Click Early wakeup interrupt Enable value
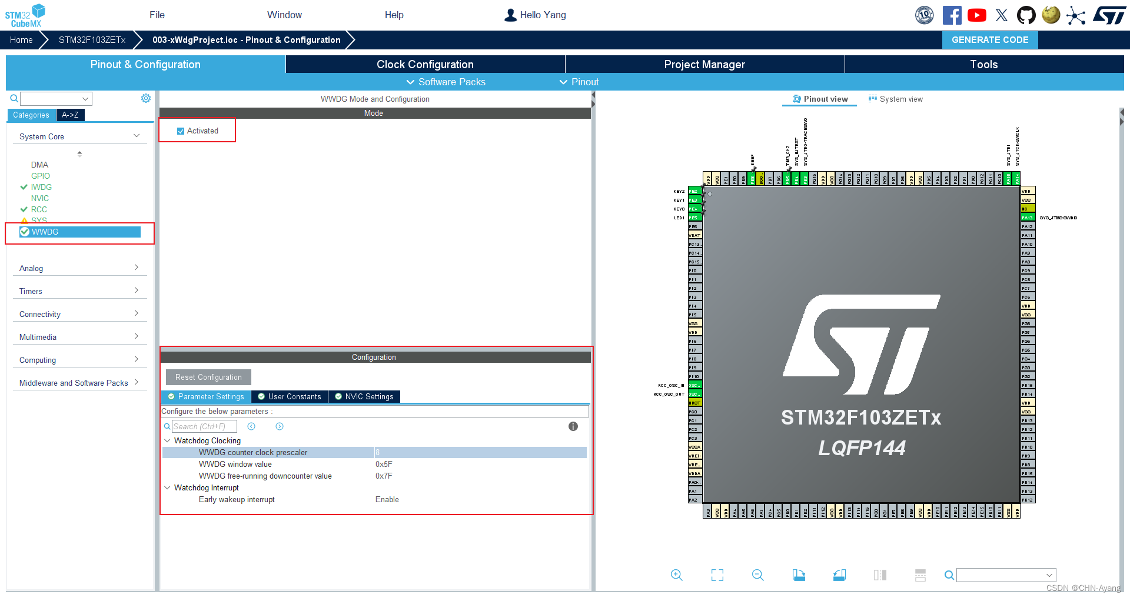This screenshot has height=598, width=1130. point(387,499)
